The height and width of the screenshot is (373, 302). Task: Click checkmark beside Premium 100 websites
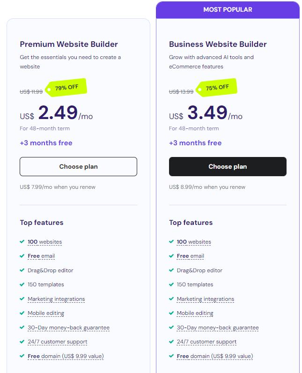[x=22, y=242]
